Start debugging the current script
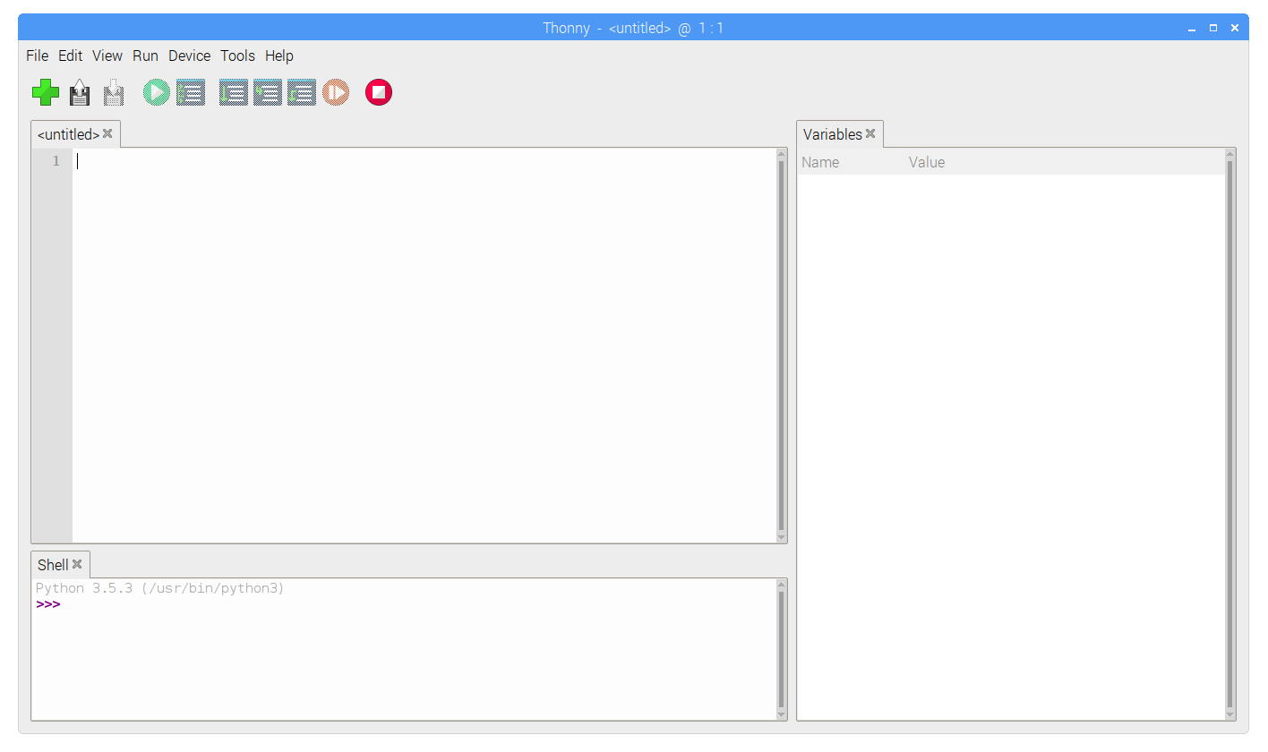Viewport: 1268px width, 752px height. point(190,92)
